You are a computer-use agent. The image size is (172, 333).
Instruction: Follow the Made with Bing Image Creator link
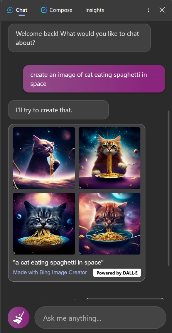click(50, 272)
